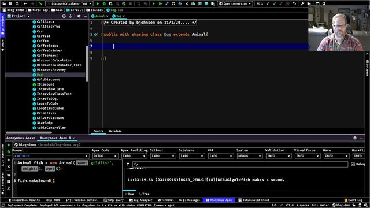Toggle the Debug checkbox in log viewer
Screen dimensions: 370x208
pos(353,164)
